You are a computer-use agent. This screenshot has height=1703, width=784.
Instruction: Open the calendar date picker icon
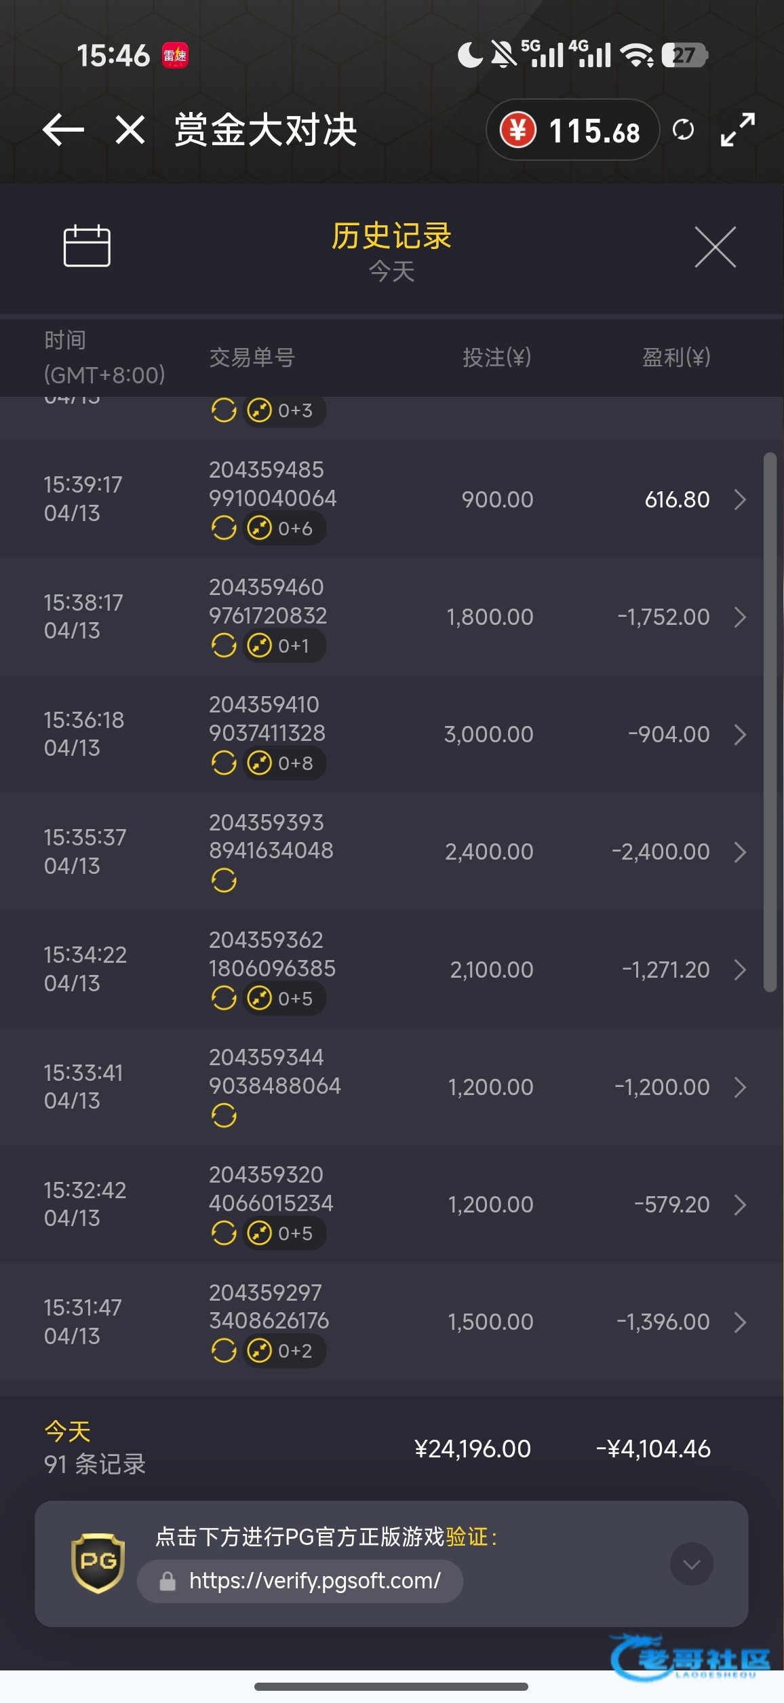(87, 246)
